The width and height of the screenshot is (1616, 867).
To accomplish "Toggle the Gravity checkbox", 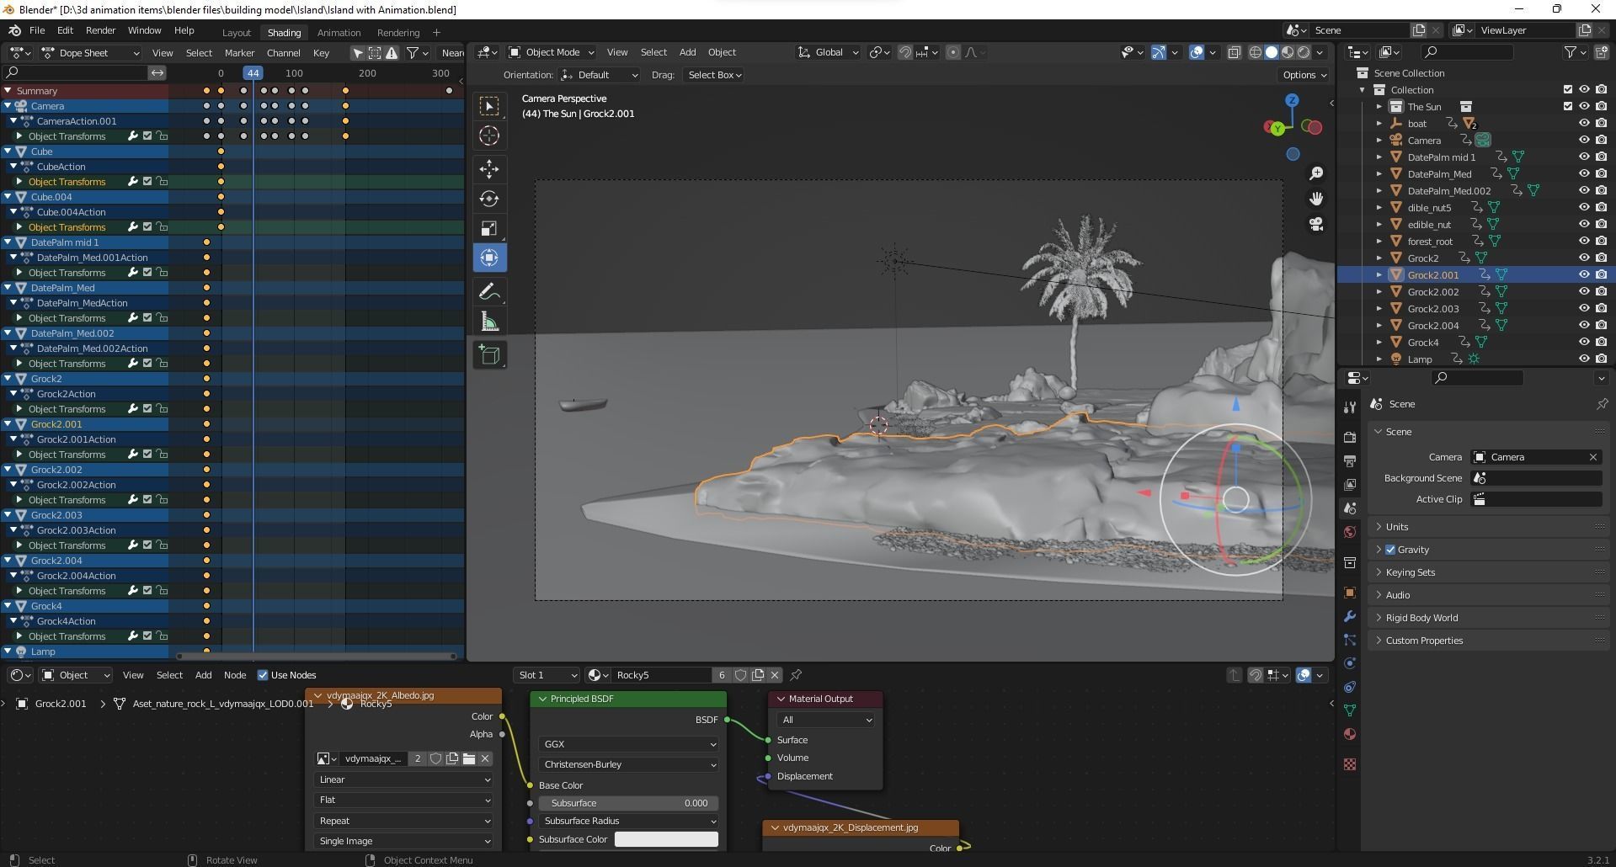I will pos(1390,550).
